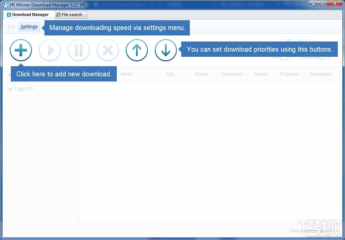This screenshot has width=345, height=240.
Task: Sort downloads by the Status column
Action: (202, 74)
